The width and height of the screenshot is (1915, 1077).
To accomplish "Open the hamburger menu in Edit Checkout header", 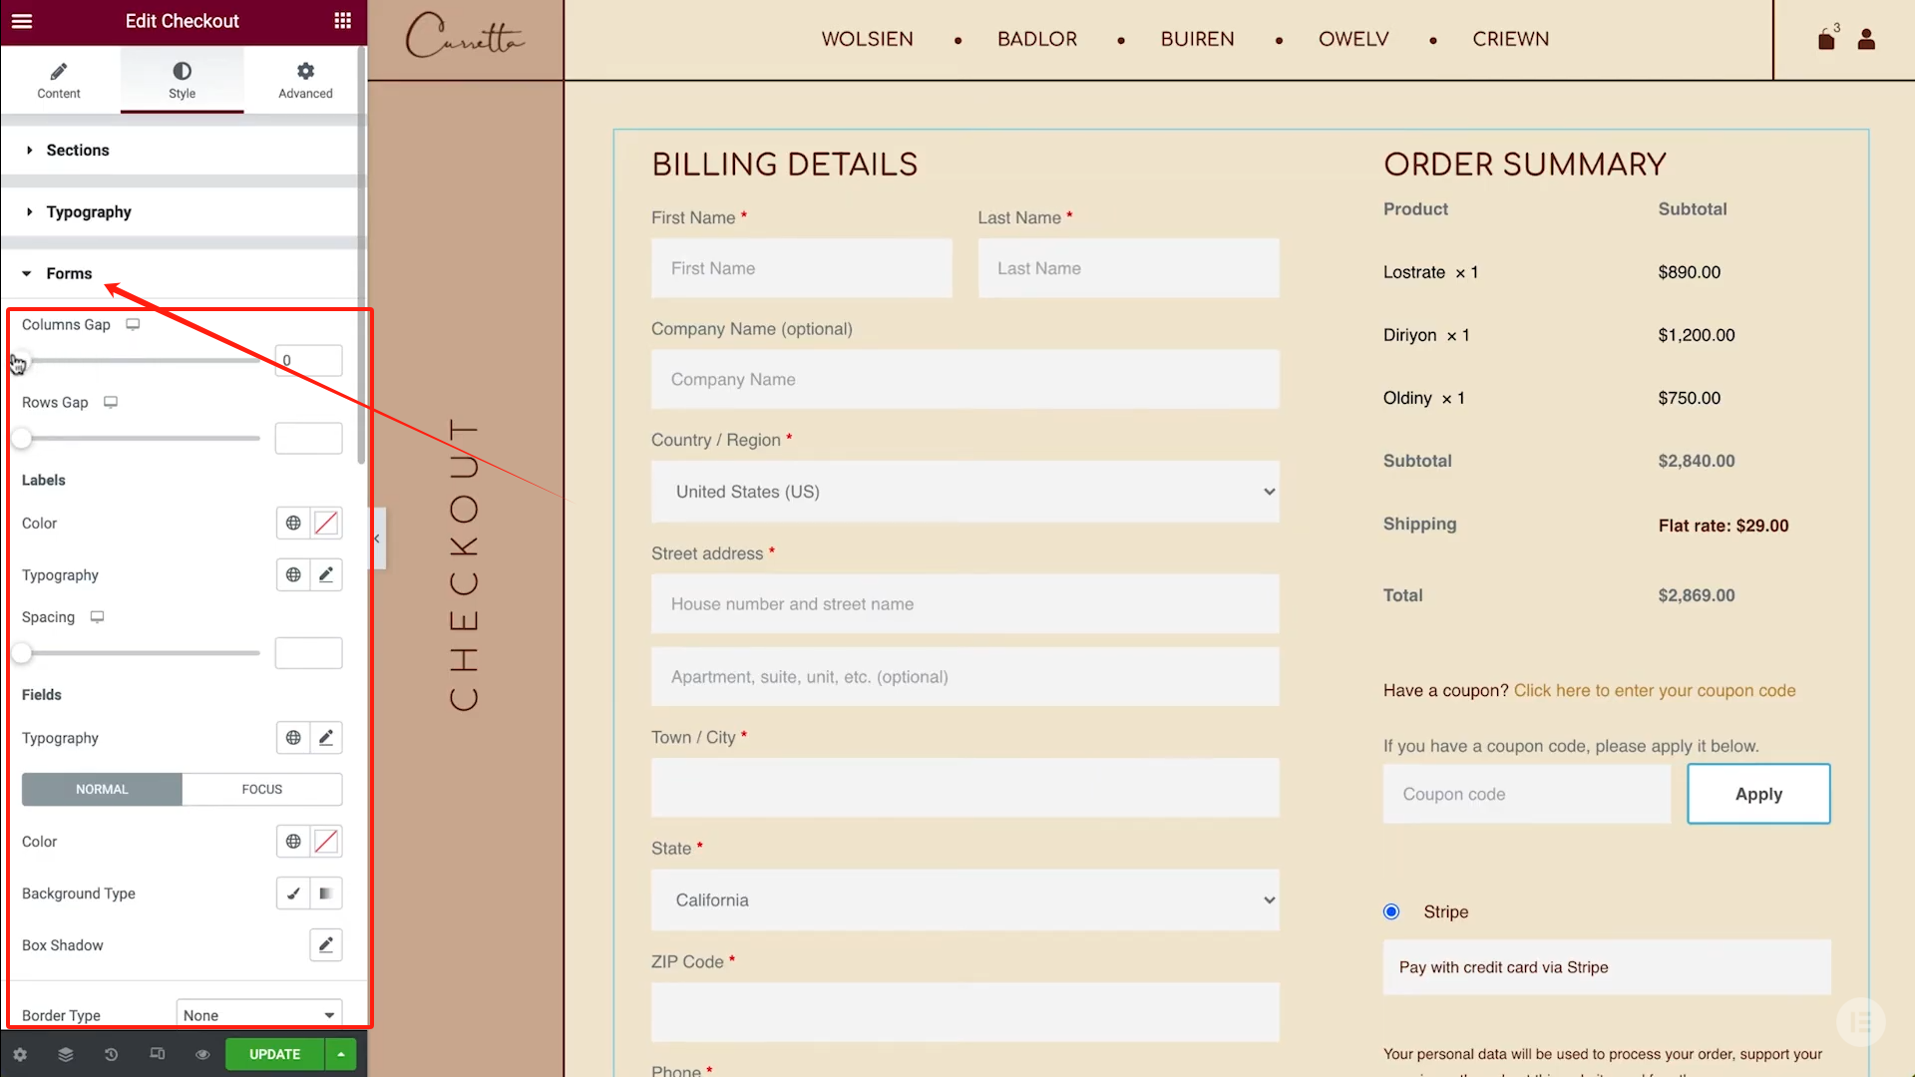I will coord(22,21).
